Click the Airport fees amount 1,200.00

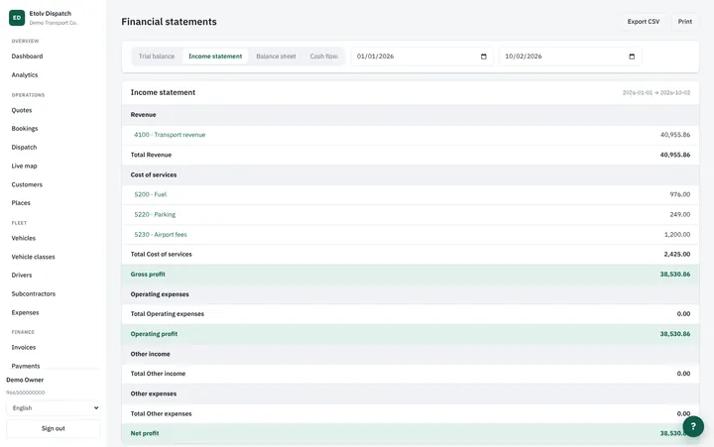point(677,235)
